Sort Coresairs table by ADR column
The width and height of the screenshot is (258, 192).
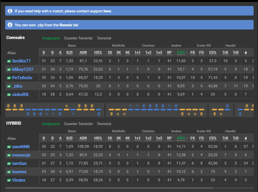[x=83, y=53]
